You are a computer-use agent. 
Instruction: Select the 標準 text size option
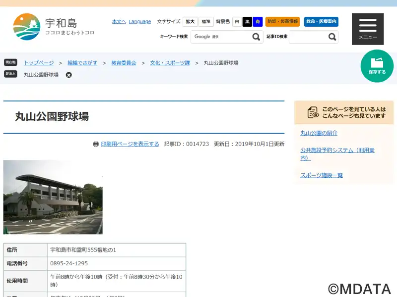click(x=206, y=22)
